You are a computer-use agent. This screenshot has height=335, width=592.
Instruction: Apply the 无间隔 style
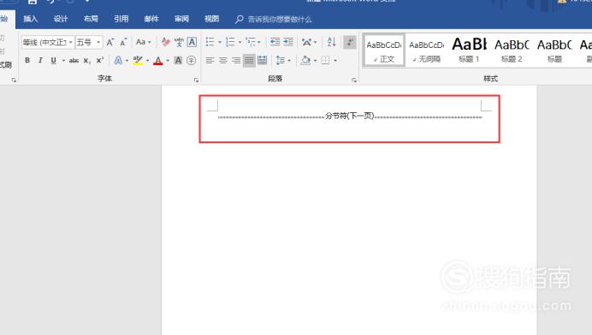point(427,51)
